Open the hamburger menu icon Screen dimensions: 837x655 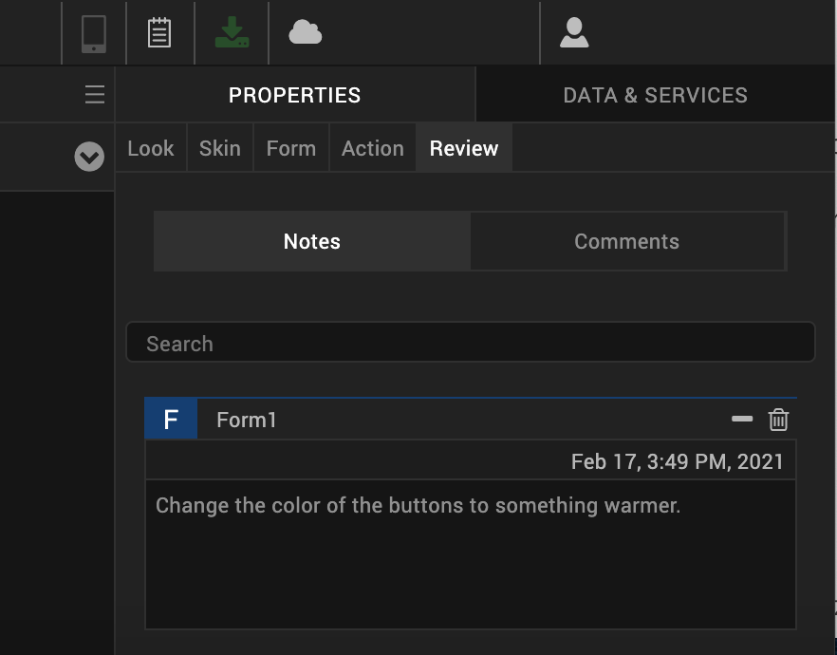point(95,95)
